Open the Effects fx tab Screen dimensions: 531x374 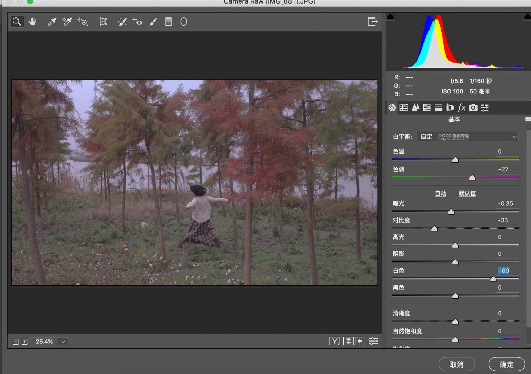tap(461, 108)
